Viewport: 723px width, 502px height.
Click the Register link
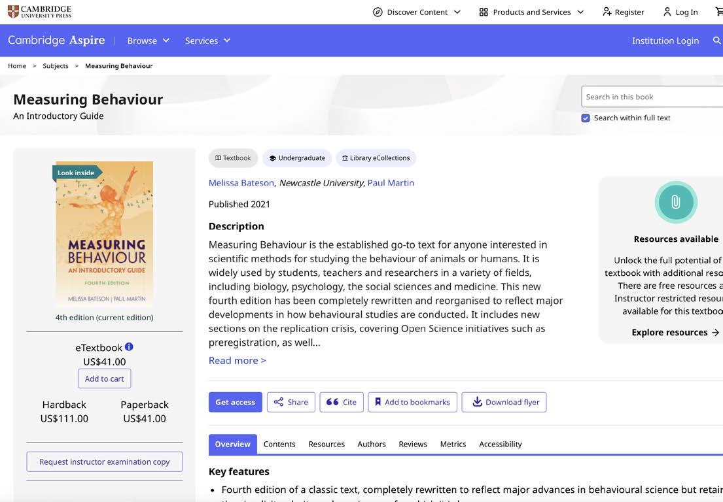tap(623, 12)
